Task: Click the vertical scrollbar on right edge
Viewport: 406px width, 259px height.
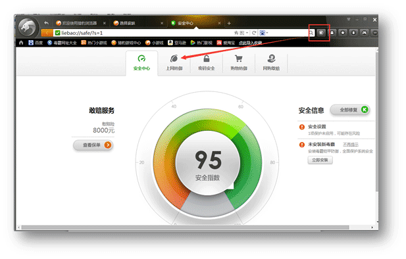Action: [x=377, y=122]
